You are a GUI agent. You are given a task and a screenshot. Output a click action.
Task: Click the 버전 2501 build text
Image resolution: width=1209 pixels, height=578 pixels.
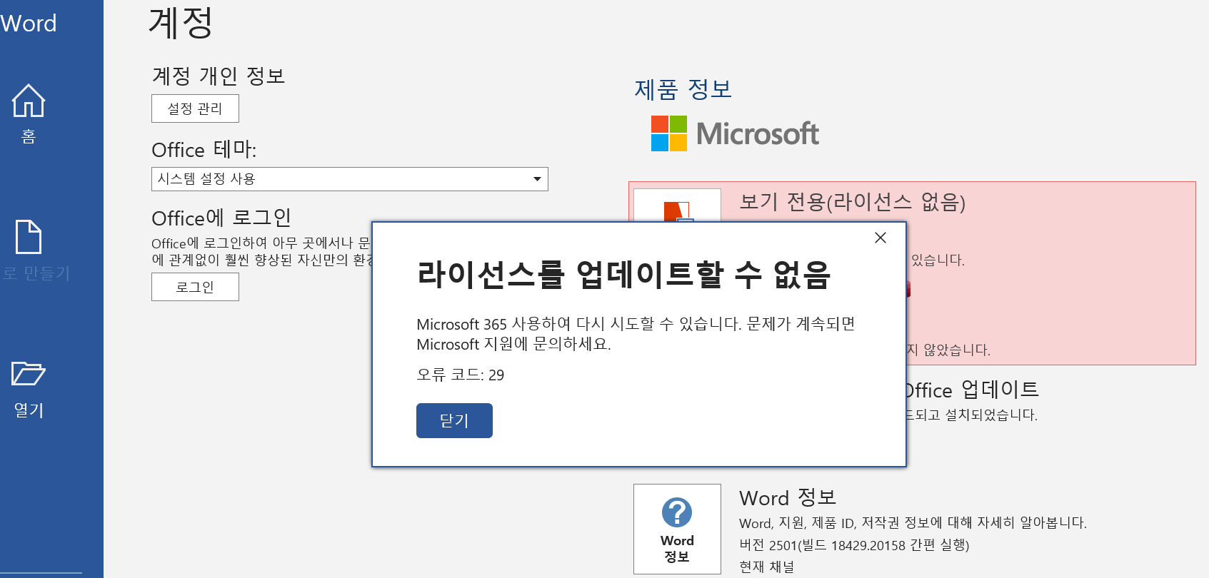pyautogui.click(x=854, y=545)
